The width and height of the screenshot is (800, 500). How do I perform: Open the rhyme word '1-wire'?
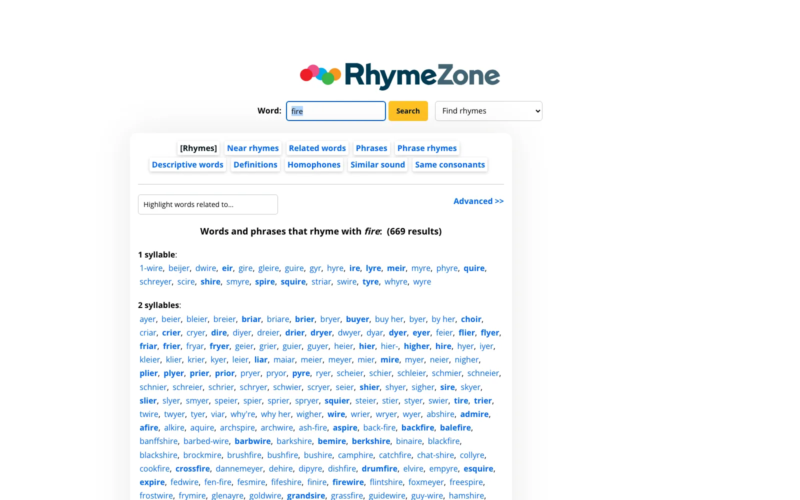click(x=151, y=268)
